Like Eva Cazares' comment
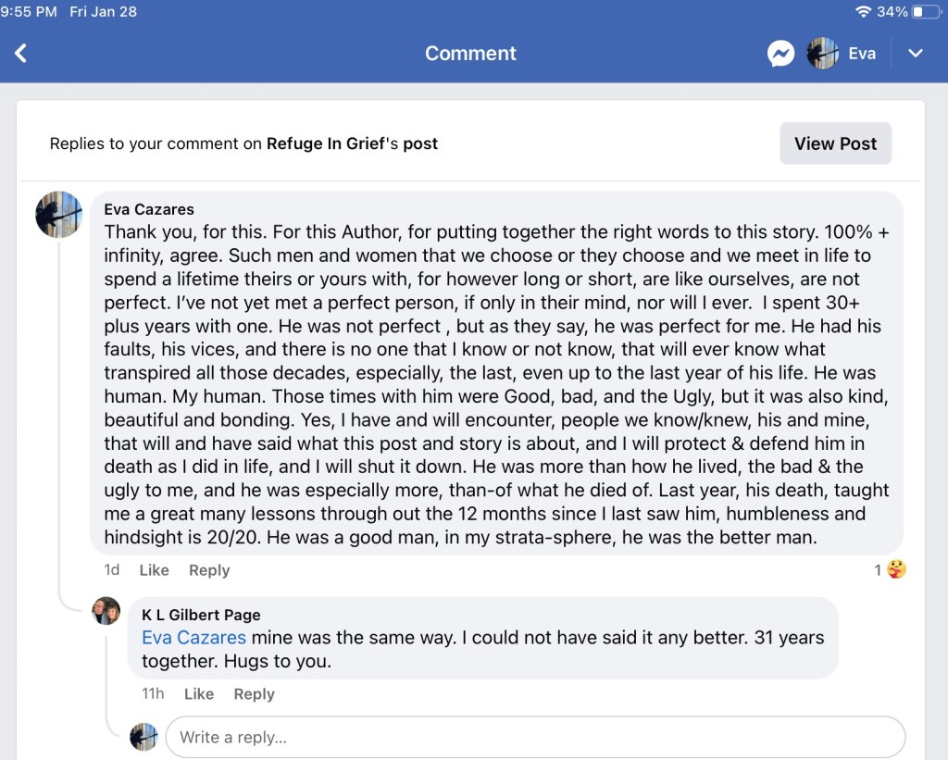The height and width of the screenshot is (760, 948). tap(154, 570)
